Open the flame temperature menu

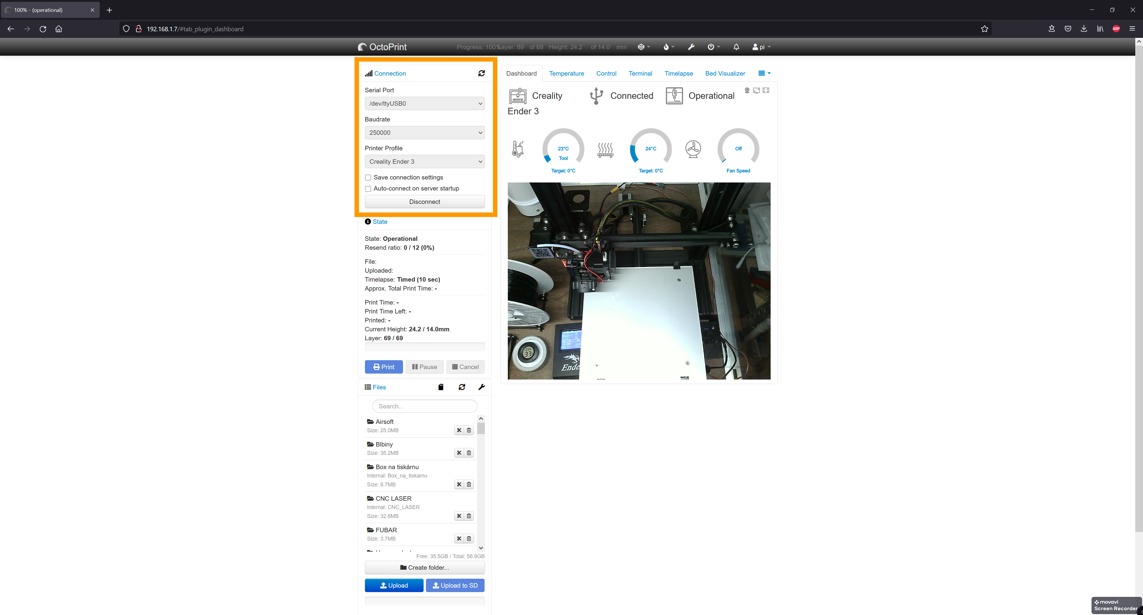(669, 47)
